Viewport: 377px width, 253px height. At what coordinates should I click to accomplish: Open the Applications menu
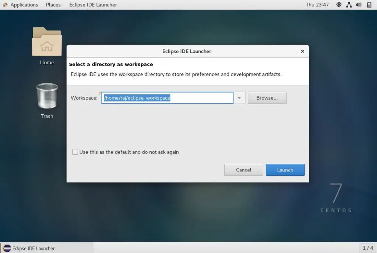click(x=24, y=4)
